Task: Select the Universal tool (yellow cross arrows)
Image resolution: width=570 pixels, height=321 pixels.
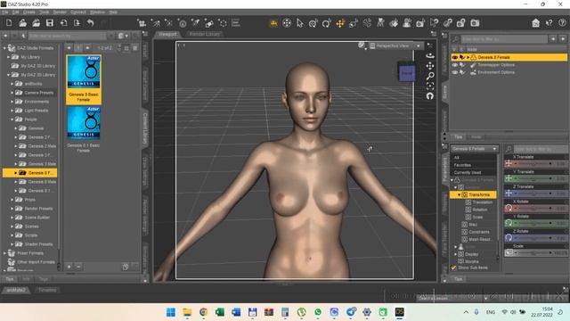Action: tap(340, 23)
